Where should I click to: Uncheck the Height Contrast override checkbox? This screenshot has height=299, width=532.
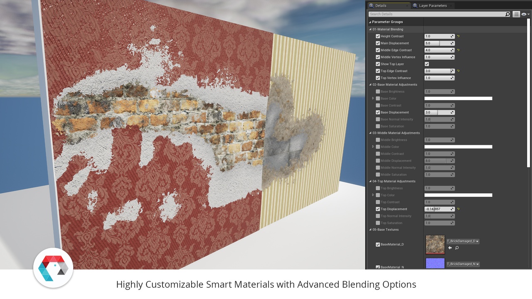[378, 36]
